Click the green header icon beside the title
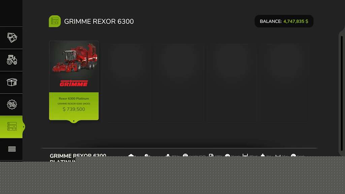This screenshot has width=345, height=194. 55,21
